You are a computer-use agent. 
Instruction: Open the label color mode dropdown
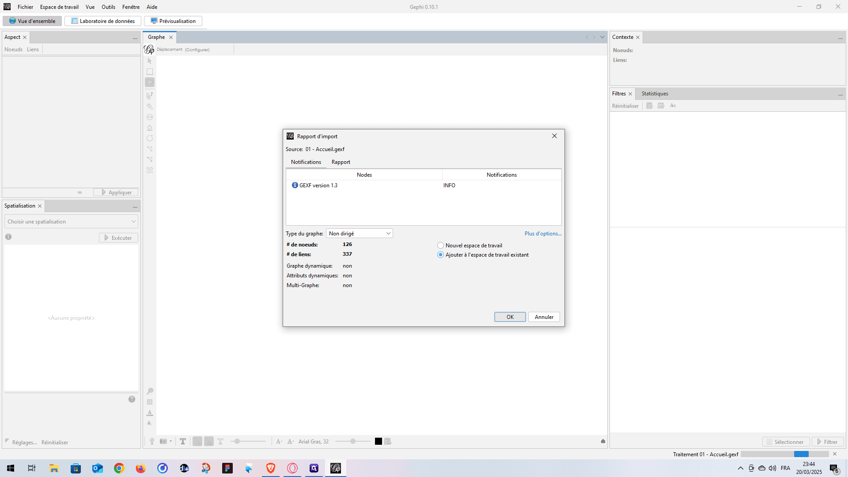click(291, 441)
